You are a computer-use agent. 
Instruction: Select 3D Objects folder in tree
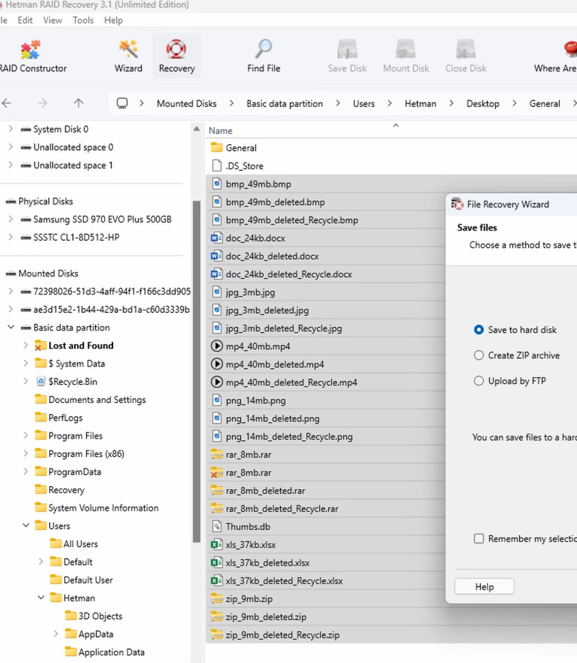coord(94,616)
